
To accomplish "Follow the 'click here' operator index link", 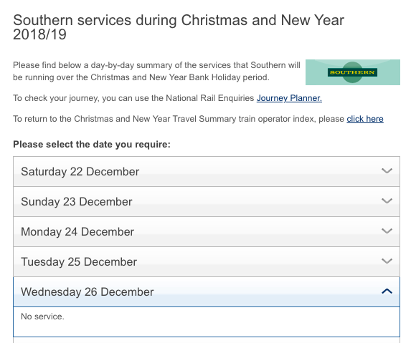I will pos(365,119).
